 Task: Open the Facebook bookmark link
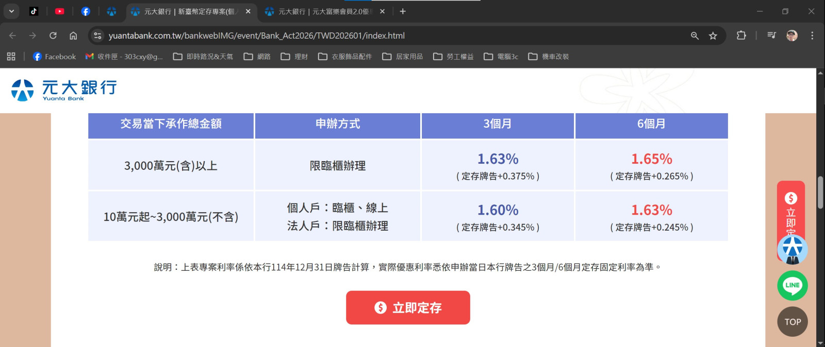pyautogui.click(x=54, y=57)
